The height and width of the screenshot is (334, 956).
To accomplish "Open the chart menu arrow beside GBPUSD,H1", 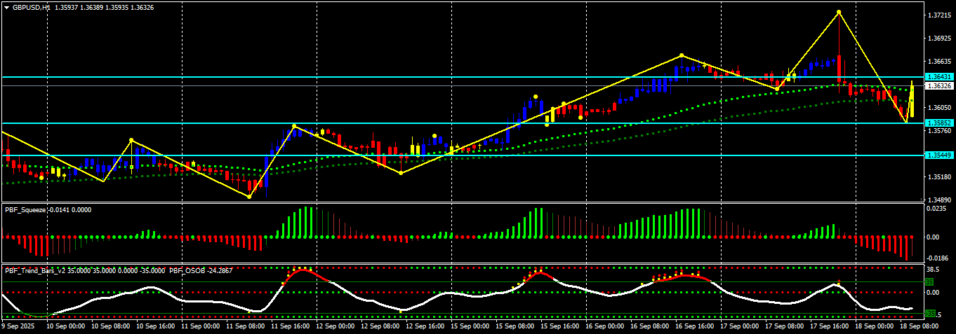I will click(6, 7).
